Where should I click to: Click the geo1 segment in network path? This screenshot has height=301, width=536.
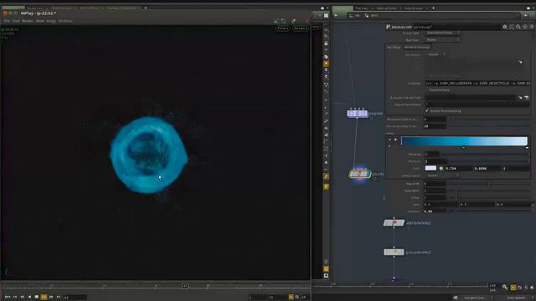click(x=372, y=15)
